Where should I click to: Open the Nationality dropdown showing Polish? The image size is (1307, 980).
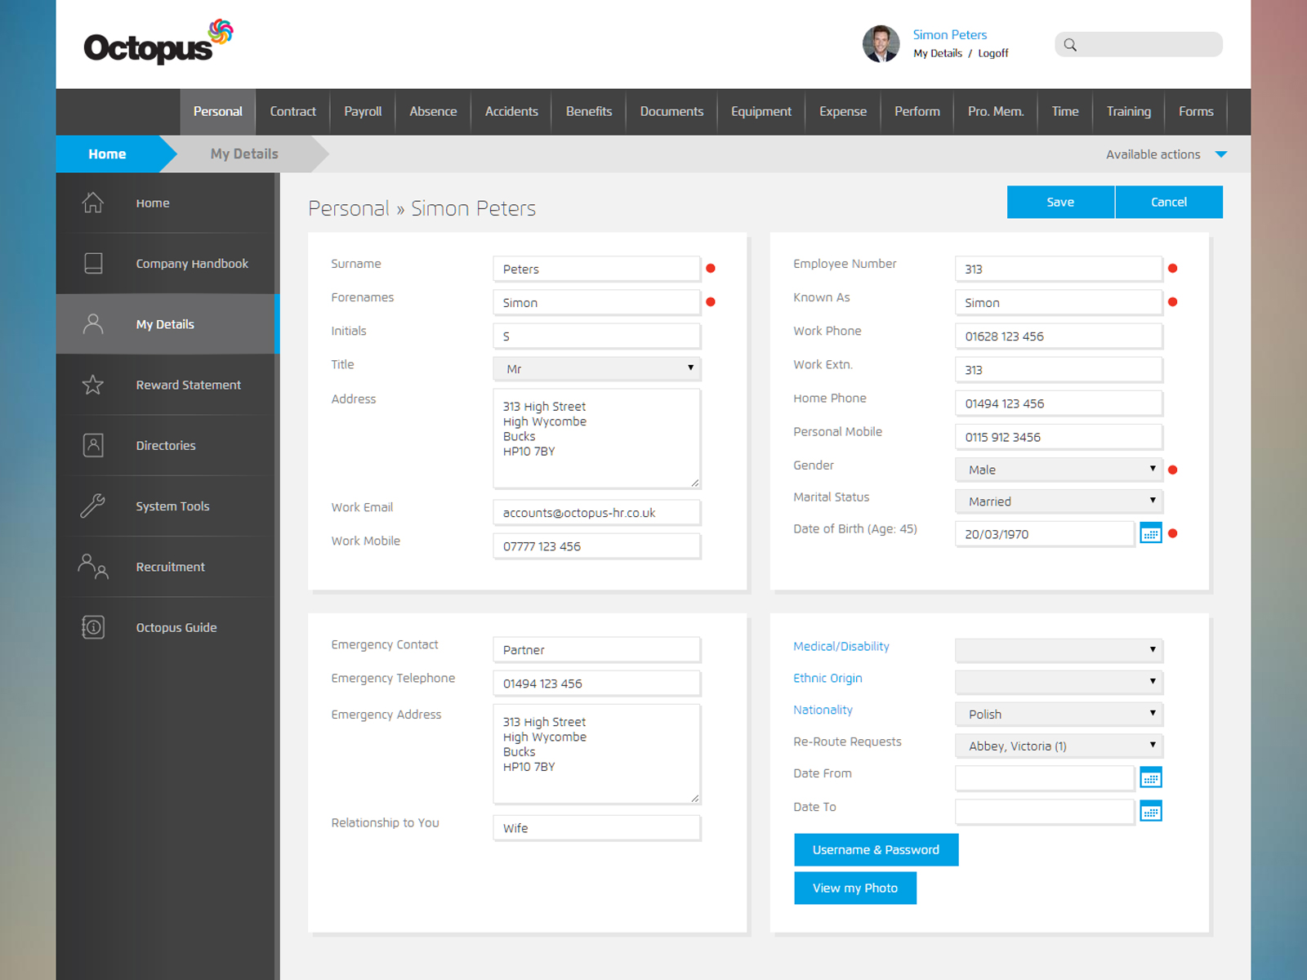tap(1059, 714)
